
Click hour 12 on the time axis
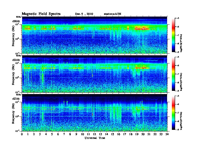(94, 134)
